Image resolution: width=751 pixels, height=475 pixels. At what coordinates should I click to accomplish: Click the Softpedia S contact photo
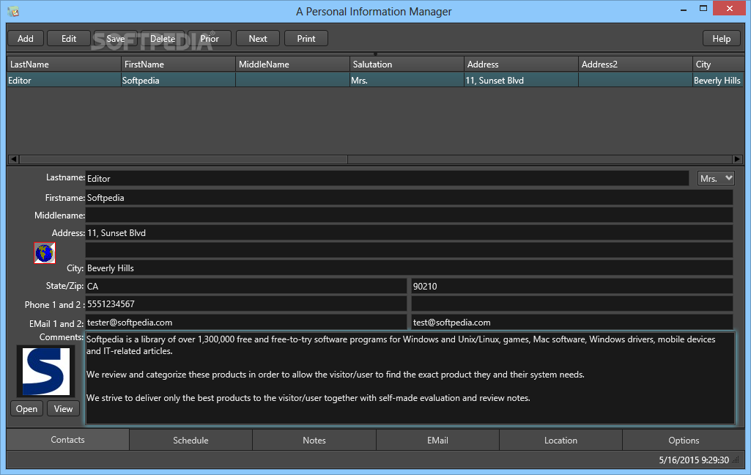[46, 372]
